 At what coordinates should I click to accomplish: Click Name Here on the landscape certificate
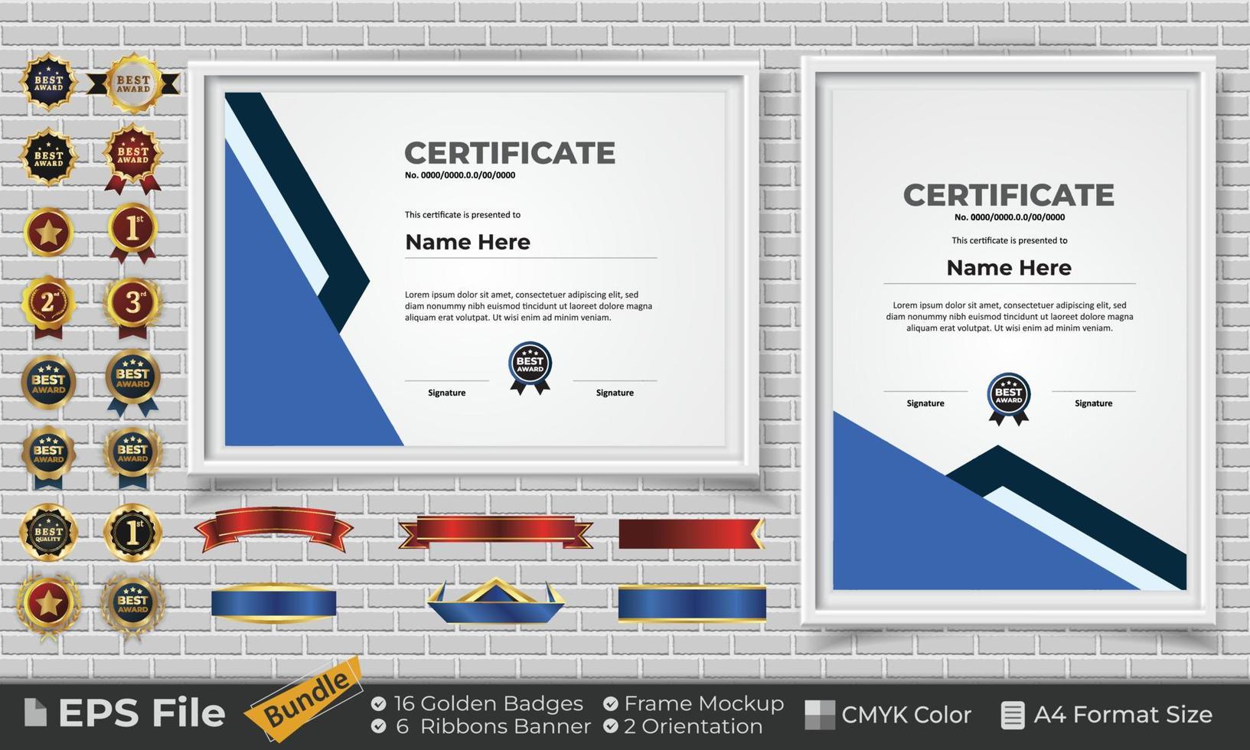468,242
